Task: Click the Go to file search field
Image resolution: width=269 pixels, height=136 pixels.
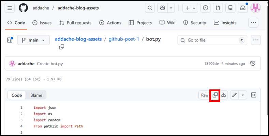Action: pos(211,40)
